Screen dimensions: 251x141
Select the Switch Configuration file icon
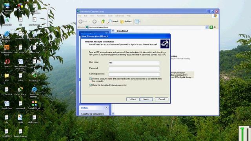(34, 9)
